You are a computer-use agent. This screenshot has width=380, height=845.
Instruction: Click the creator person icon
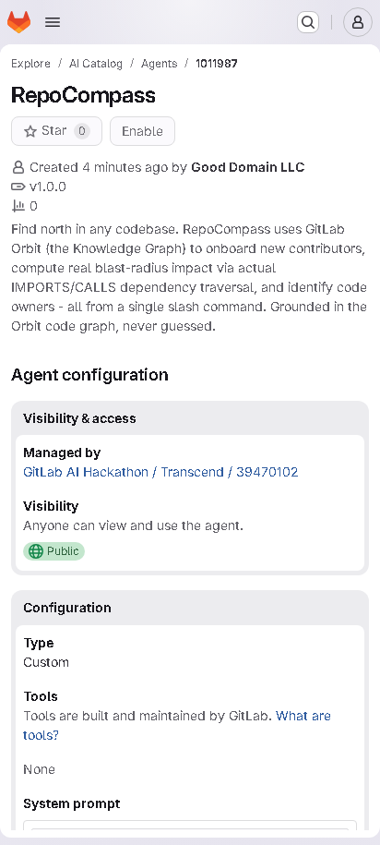[18, 167]
